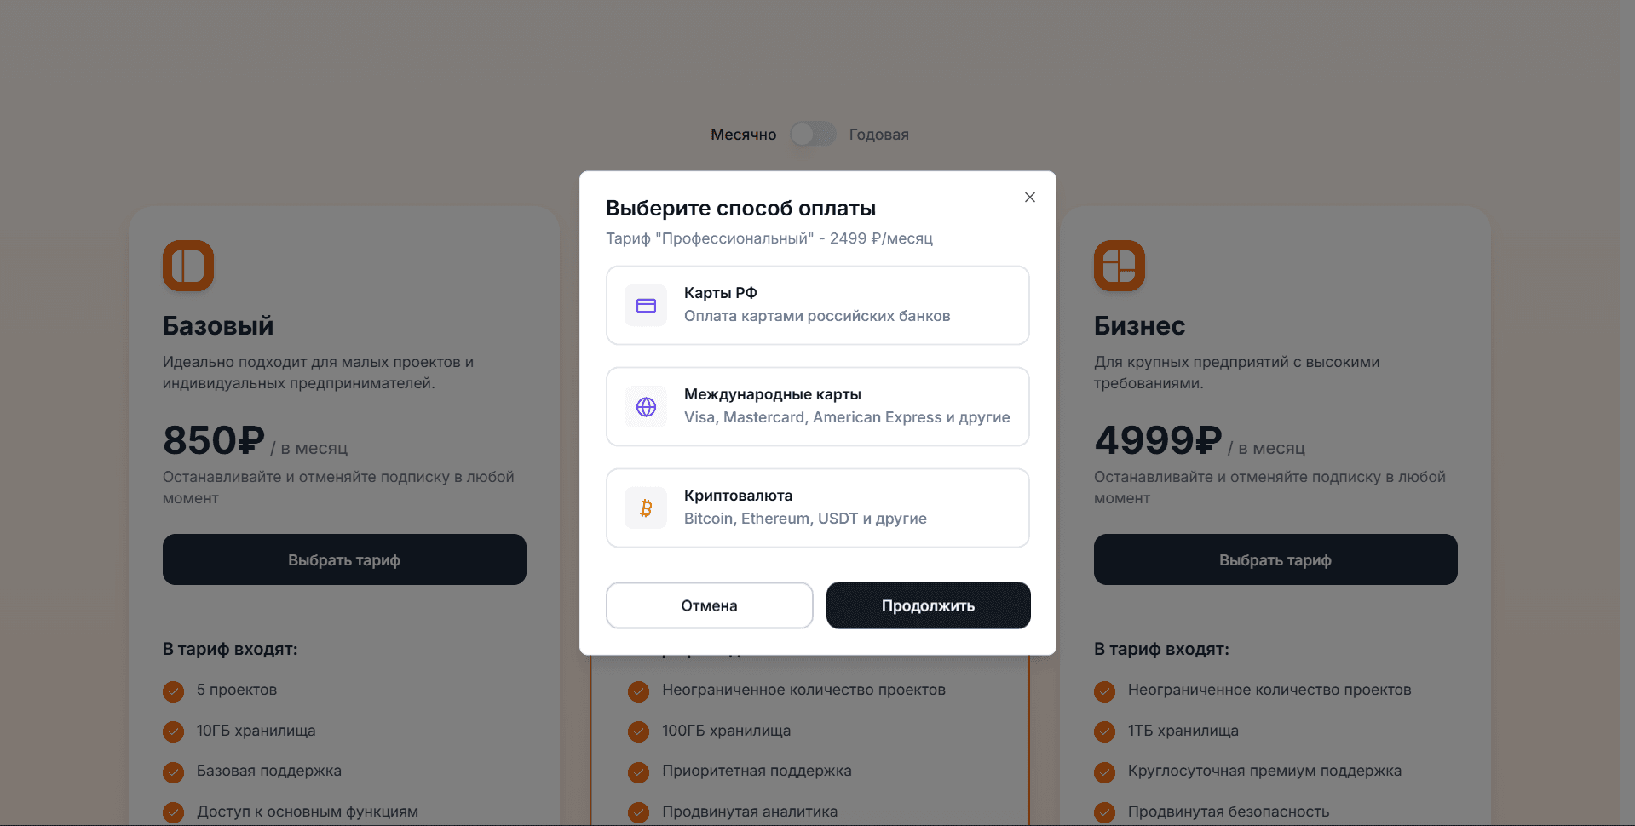Image resolution: width=1635 pixels, height=826 pixels.
Task: Click the Базовый plan logo icon
Action: coord(188,266)
